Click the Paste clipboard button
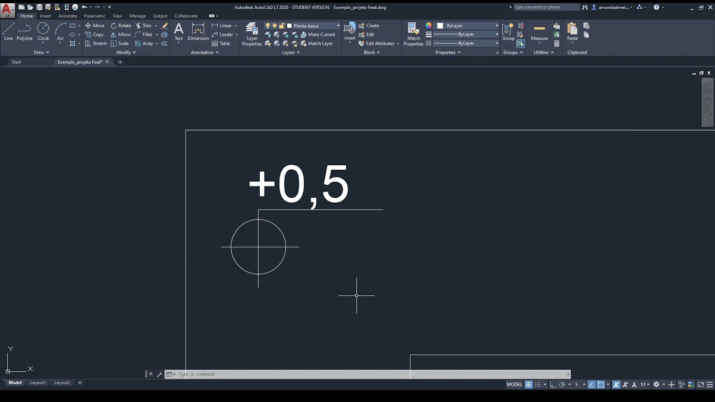715x402 pixels. tap(572, 32)
